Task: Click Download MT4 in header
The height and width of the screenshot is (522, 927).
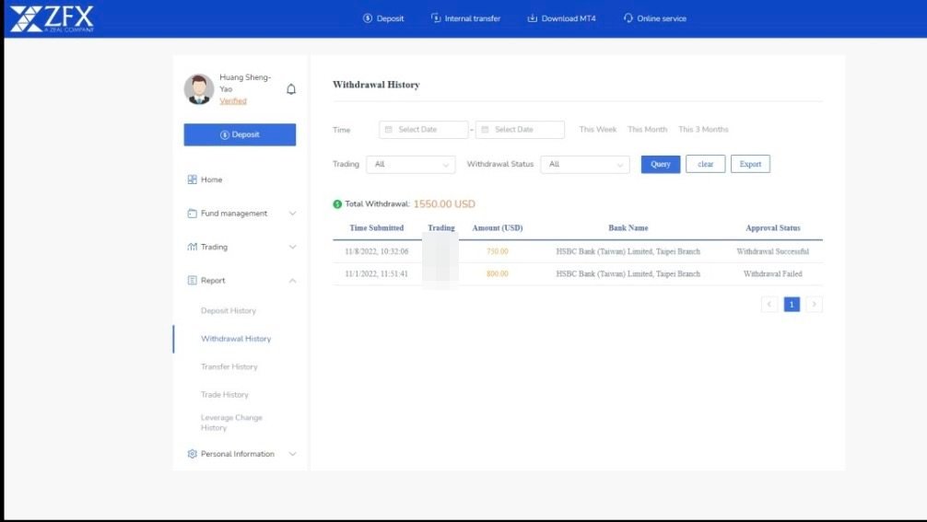Action: (561, 18)
